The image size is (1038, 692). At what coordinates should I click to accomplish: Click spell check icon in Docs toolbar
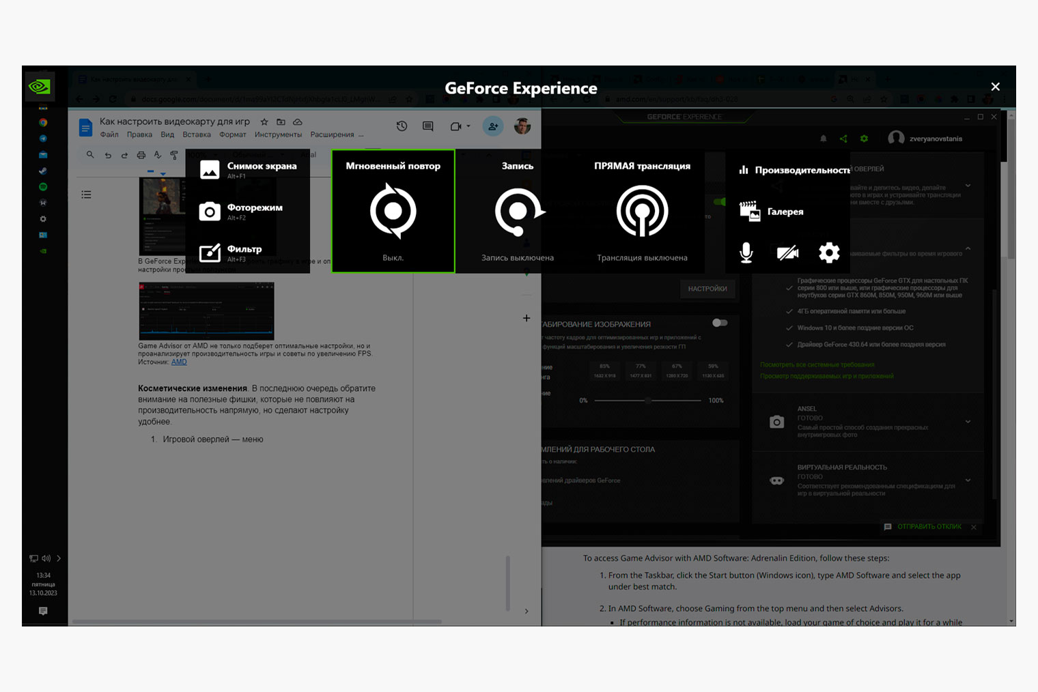(x=158, y=155)
